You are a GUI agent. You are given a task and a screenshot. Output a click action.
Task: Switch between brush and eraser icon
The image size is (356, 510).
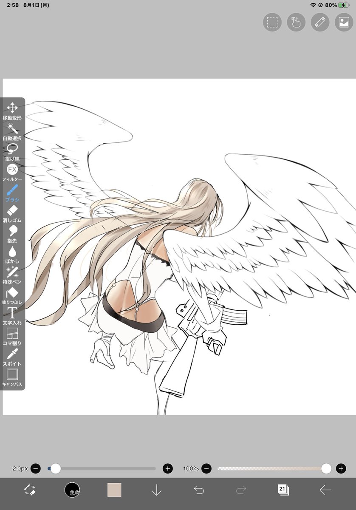30,490
